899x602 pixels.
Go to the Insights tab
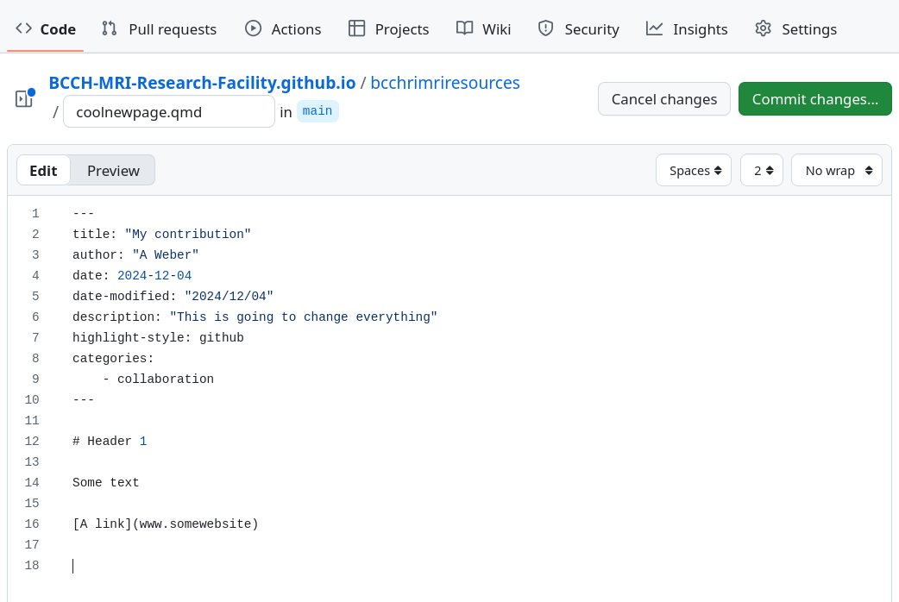tap(700, 29)
